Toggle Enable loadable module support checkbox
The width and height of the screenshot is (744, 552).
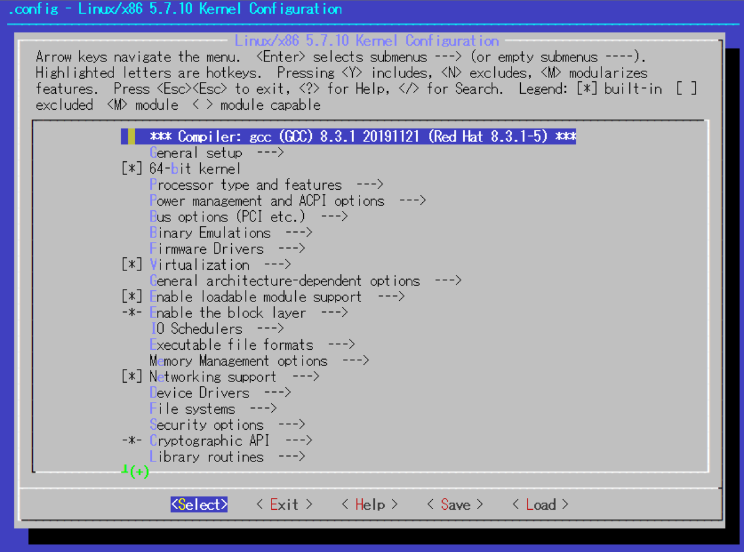click(x=132, y=297)
